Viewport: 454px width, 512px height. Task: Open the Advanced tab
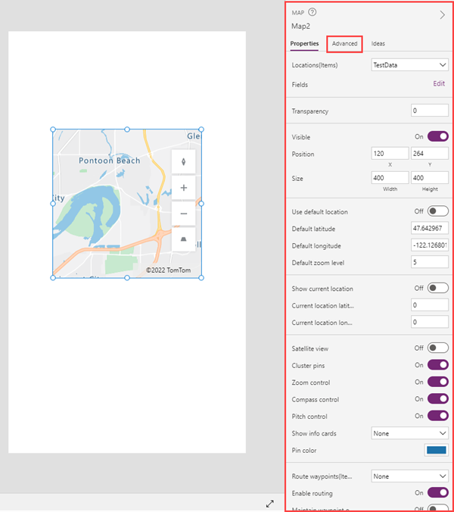point(344,43)
